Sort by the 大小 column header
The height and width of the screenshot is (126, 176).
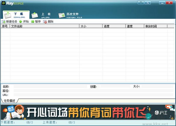[91, 26]
